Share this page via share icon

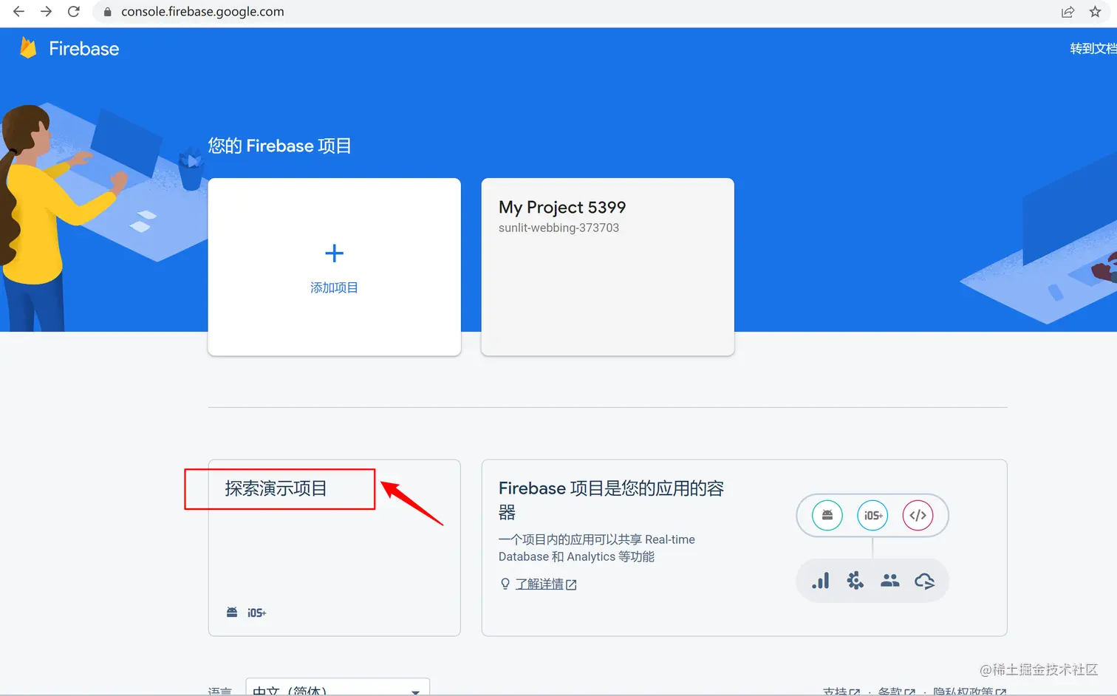click(1068, 12)
